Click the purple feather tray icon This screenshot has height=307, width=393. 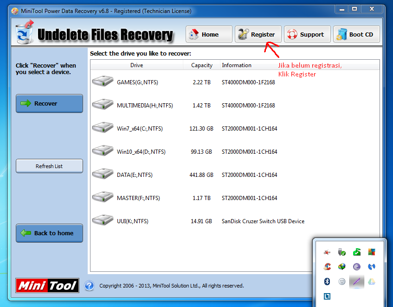pyautogui.click(x=357, y=282)
